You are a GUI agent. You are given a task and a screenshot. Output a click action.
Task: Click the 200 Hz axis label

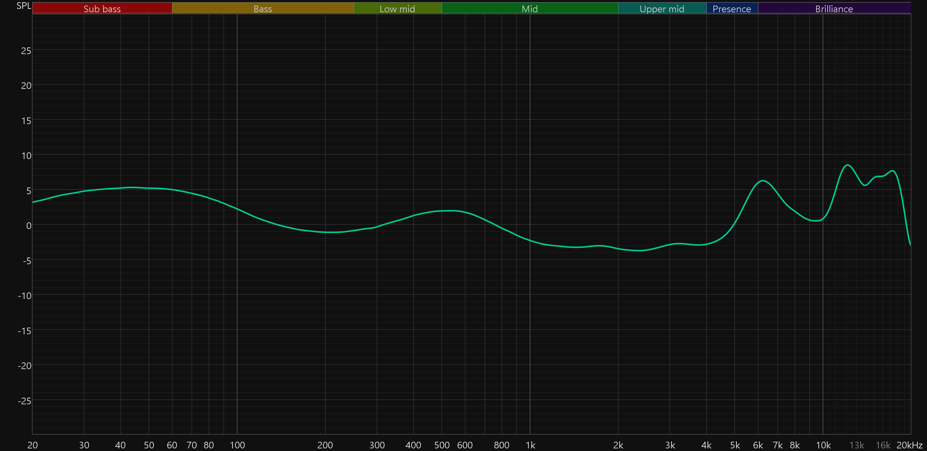coord(325,445)
